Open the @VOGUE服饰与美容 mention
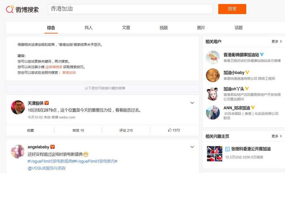This screenshot has width=285, height=206. point(46,168)
